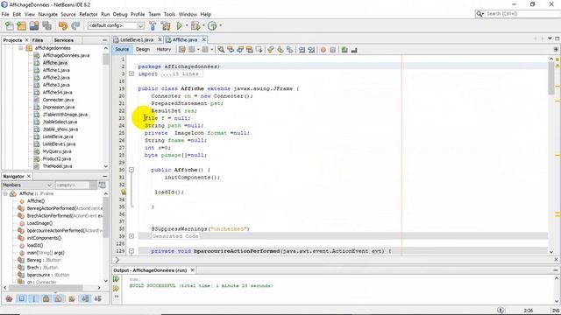Click the Open Project toolbar icon
Viewport: 561px width, 315px height.
(x=34, y=25)
